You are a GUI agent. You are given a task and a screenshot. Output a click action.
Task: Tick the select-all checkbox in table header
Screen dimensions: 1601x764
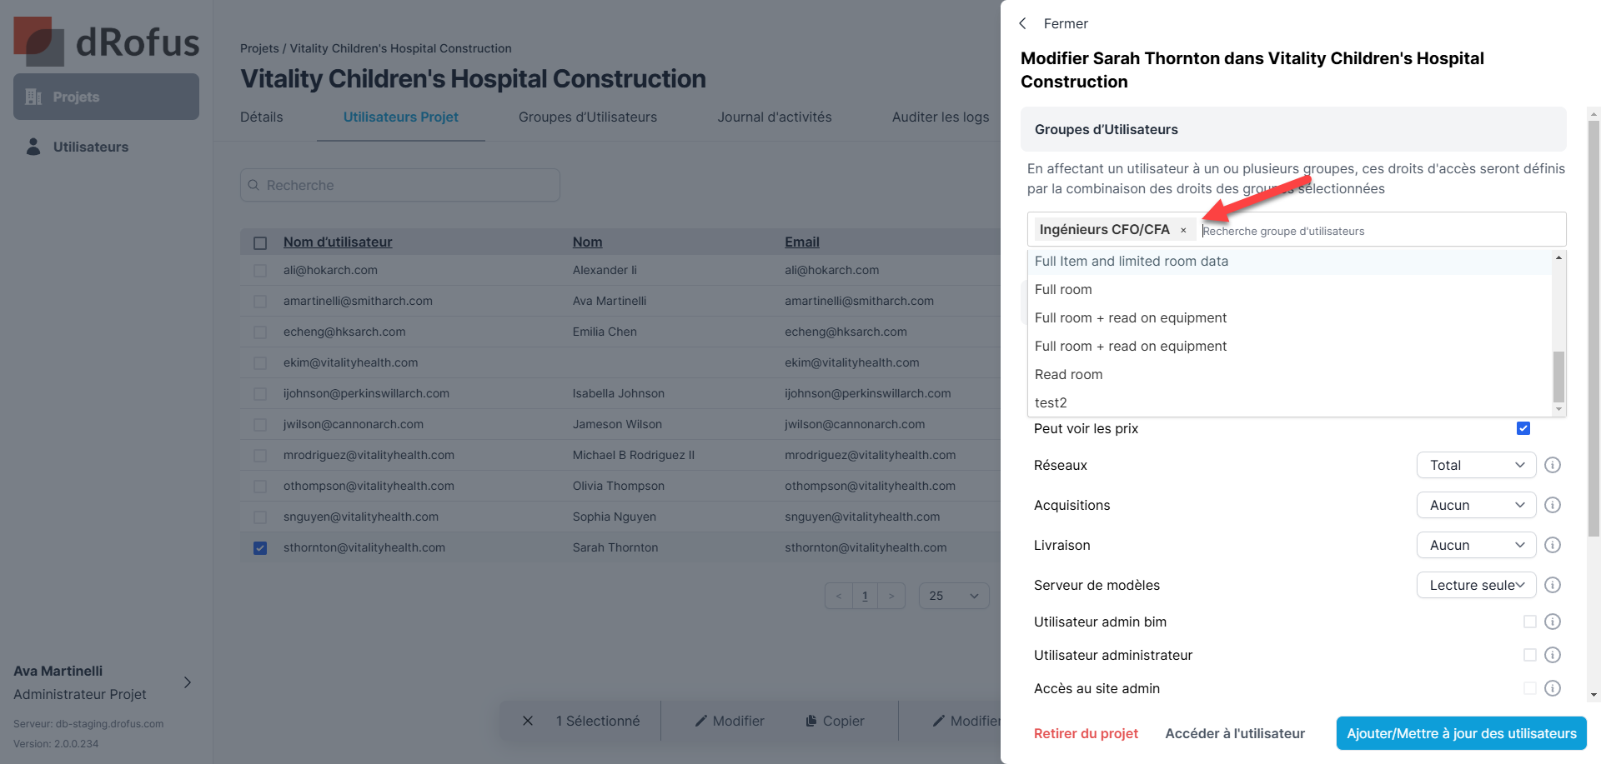point(260,242)
